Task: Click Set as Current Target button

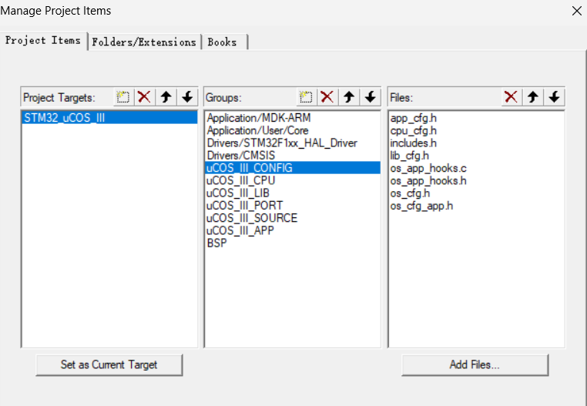Action: click(109, 365)
